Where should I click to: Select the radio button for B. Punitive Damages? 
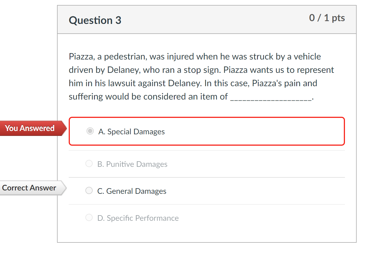point(89,163)
